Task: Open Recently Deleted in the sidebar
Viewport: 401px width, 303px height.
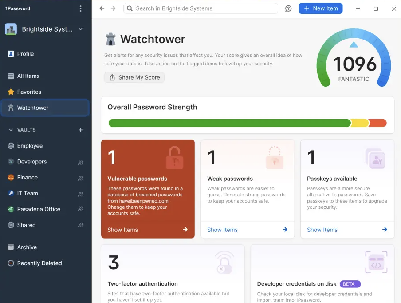Action: pos(45,263)
